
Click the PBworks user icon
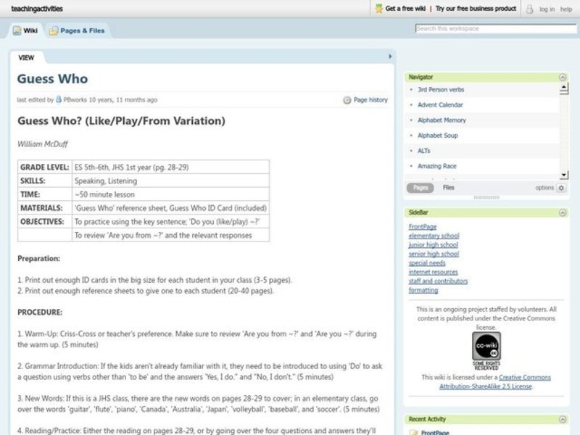click(x=59, y=100)
